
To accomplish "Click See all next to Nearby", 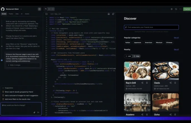I will (x=176, y=49).
